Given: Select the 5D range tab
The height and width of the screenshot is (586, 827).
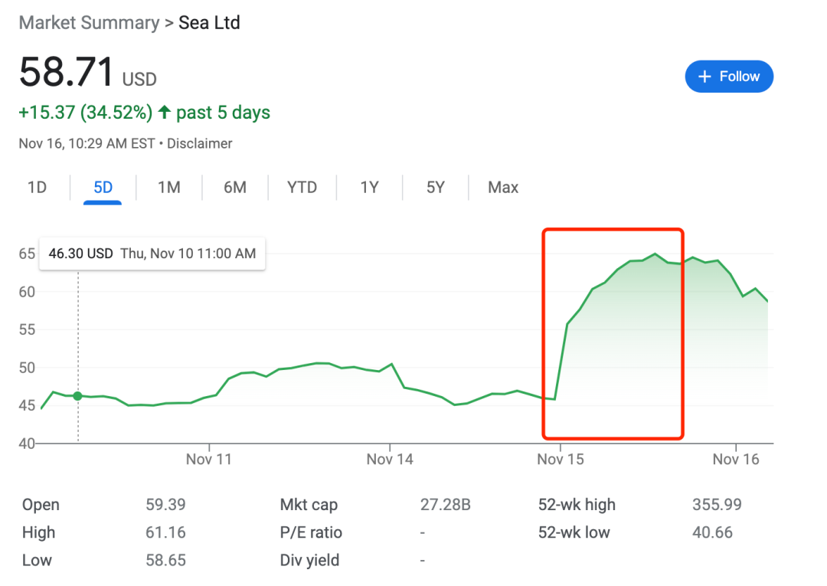Looking at the screenshot, I should [x=103, y=187].
